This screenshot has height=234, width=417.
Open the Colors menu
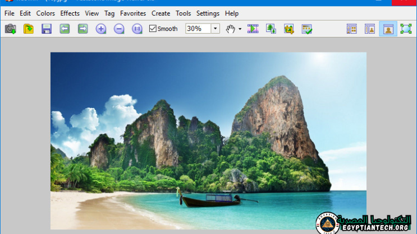point(46,13)
